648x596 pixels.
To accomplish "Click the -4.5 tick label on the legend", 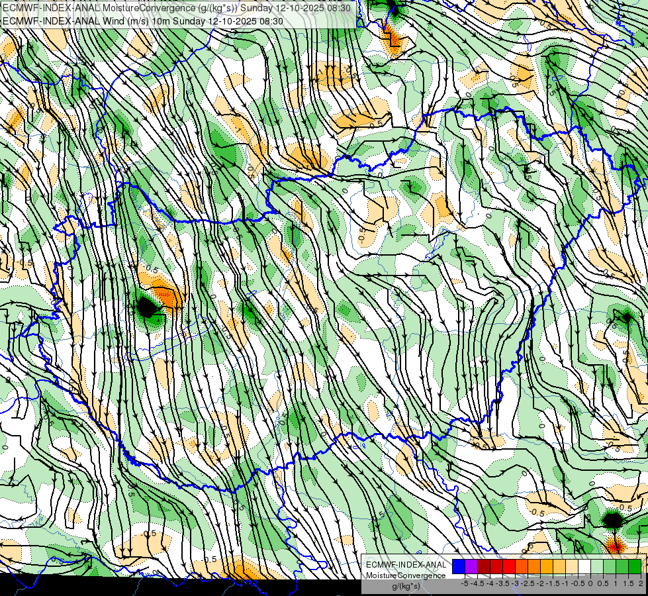I will point(477,583).
